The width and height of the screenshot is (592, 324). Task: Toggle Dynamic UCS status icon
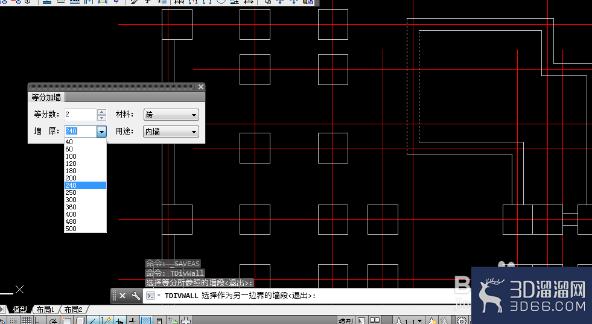[x=106, y=320]
